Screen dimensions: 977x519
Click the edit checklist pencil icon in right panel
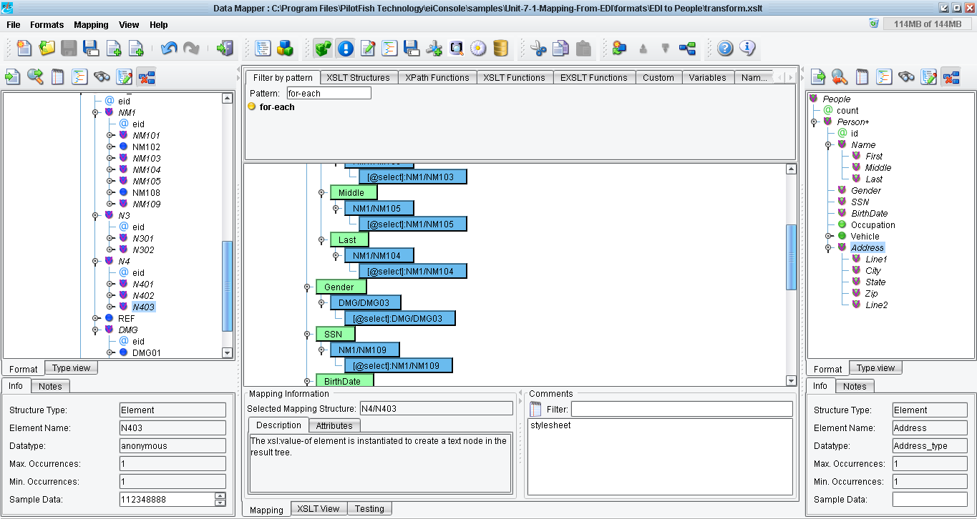pos(929,76)
